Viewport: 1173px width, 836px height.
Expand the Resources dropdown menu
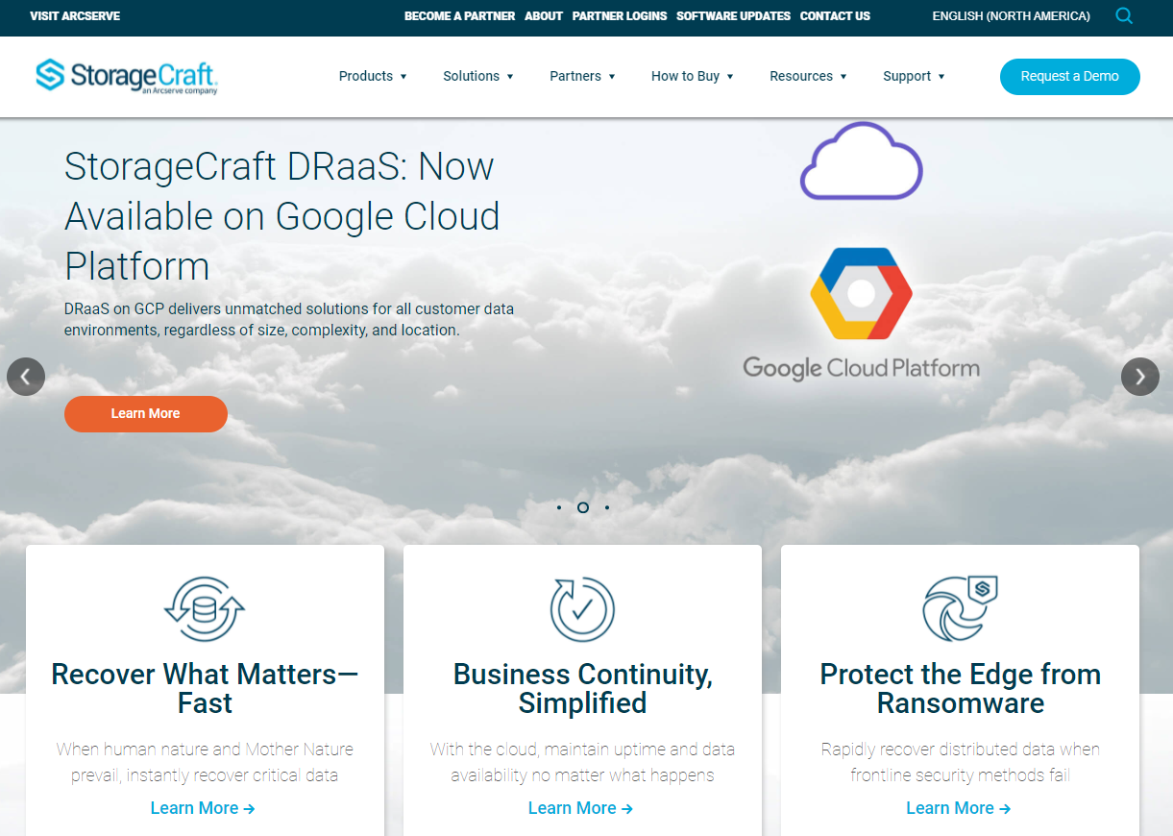(808, 76)
